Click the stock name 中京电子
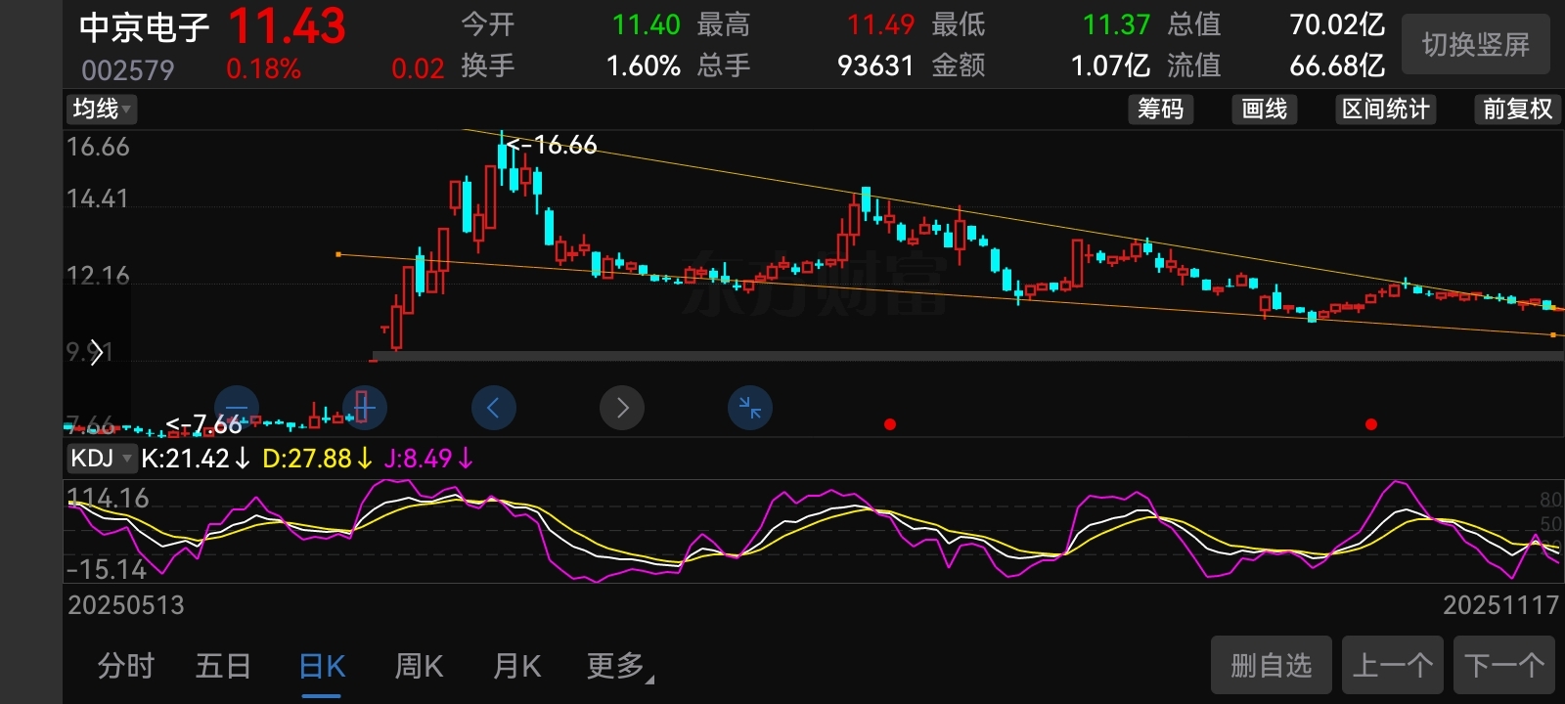1565x704 pixels. (145, 27)
